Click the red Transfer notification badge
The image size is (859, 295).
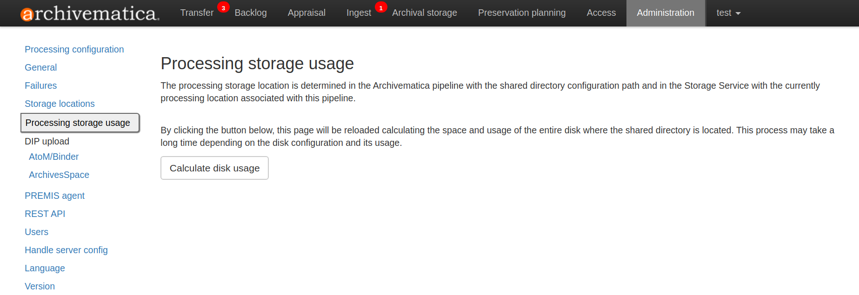click(x=223, y=8)
